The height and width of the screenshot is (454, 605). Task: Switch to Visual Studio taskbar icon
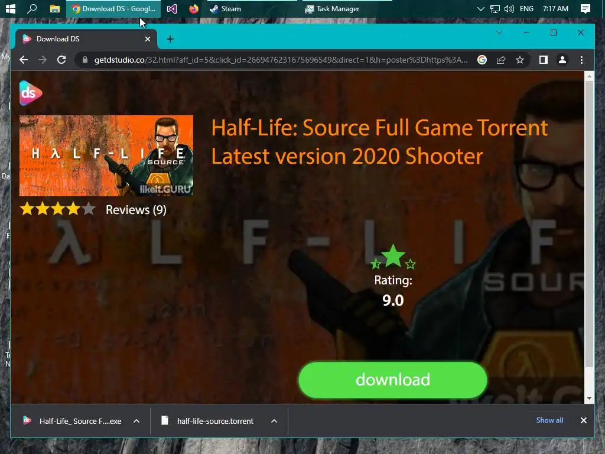[x=172, y=8]
